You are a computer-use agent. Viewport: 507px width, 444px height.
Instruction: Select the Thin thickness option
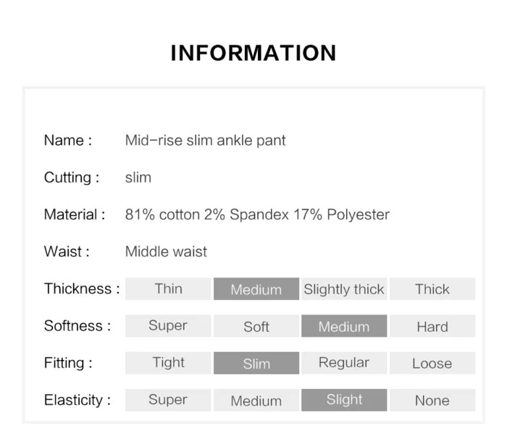pyautogui.click(x=168, y=289)
